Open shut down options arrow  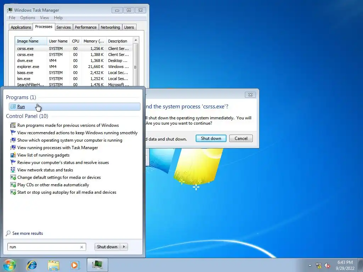124,247
